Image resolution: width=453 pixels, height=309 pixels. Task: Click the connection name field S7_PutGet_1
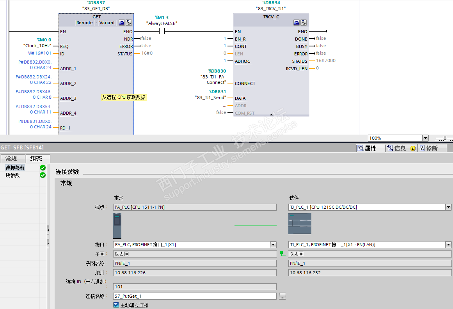click(x=195, y=296)
